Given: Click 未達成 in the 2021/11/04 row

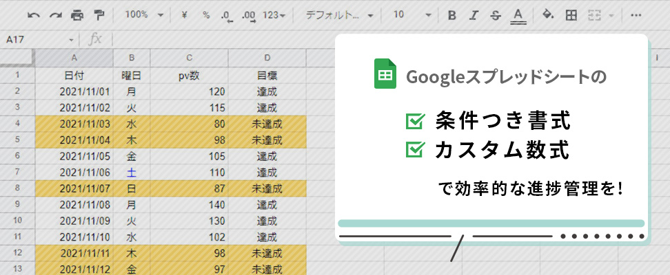Looking at the screenshot, I should click(x=267, y=140).
